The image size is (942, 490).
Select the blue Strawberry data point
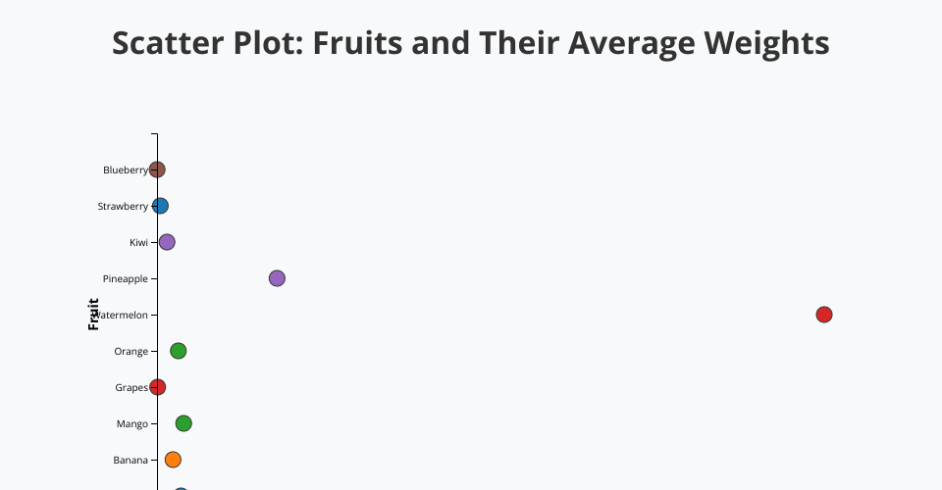(x=161, y=206)
